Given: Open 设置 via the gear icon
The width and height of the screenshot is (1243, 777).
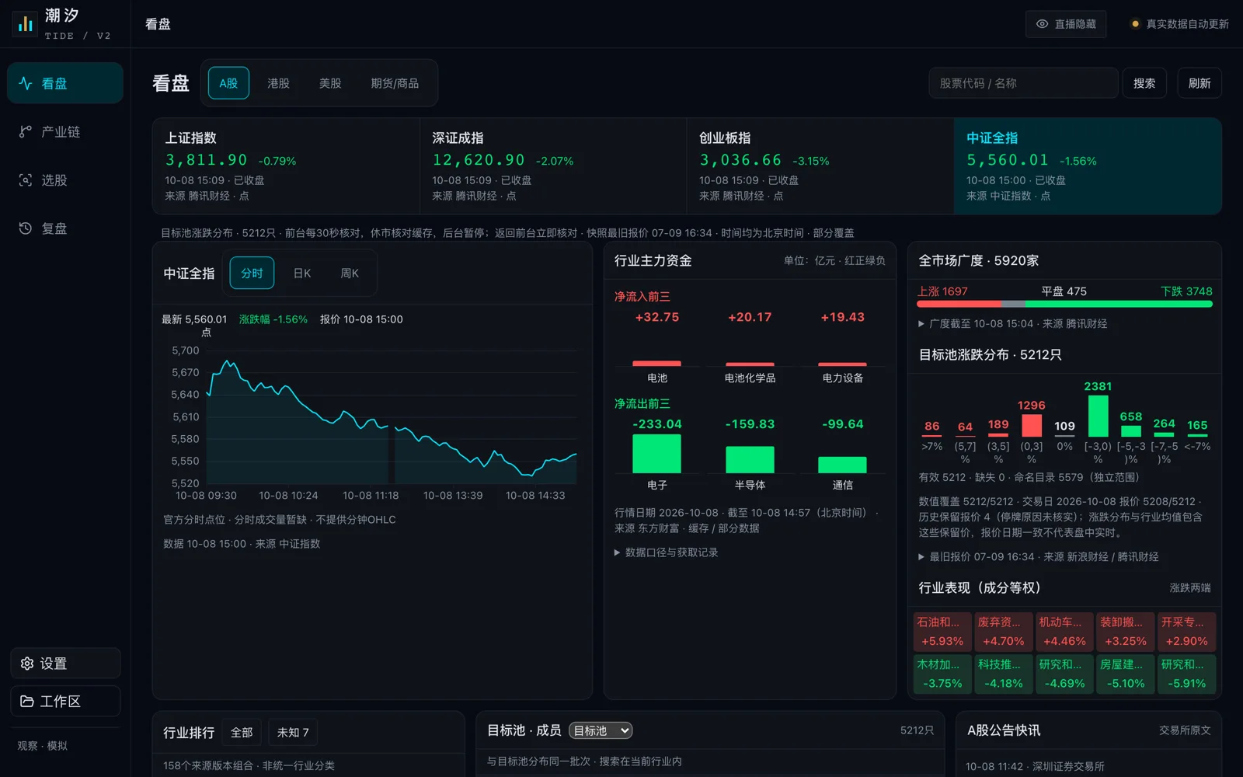Looking at the screenshot, I should [27, 664].
